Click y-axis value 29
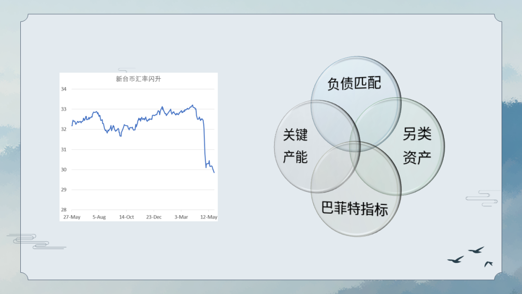Viewport: 522px width, 294px height. pos(64,190)
